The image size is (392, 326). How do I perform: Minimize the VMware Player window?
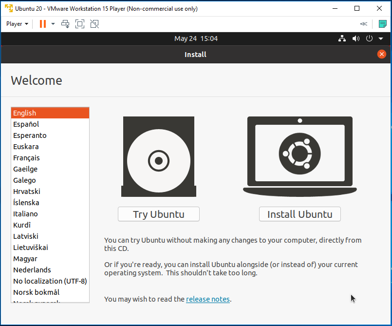(x=335, y=8)
